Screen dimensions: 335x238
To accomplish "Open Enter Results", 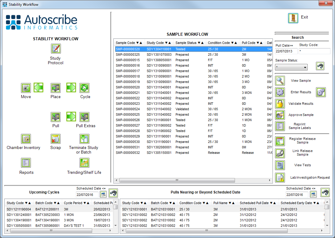I will 280,92.
